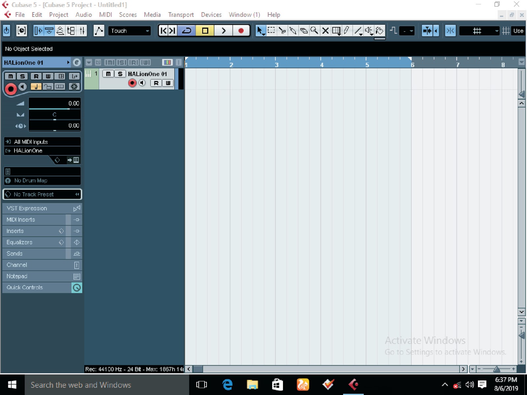Show the Overview line
527x395 pixels.
tap(60, 31)
